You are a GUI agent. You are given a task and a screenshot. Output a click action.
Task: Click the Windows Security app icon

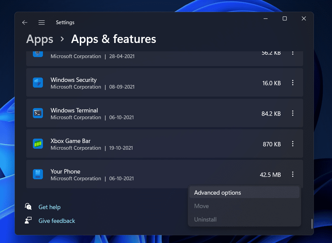pyautogui.click(x=38, y=83)
